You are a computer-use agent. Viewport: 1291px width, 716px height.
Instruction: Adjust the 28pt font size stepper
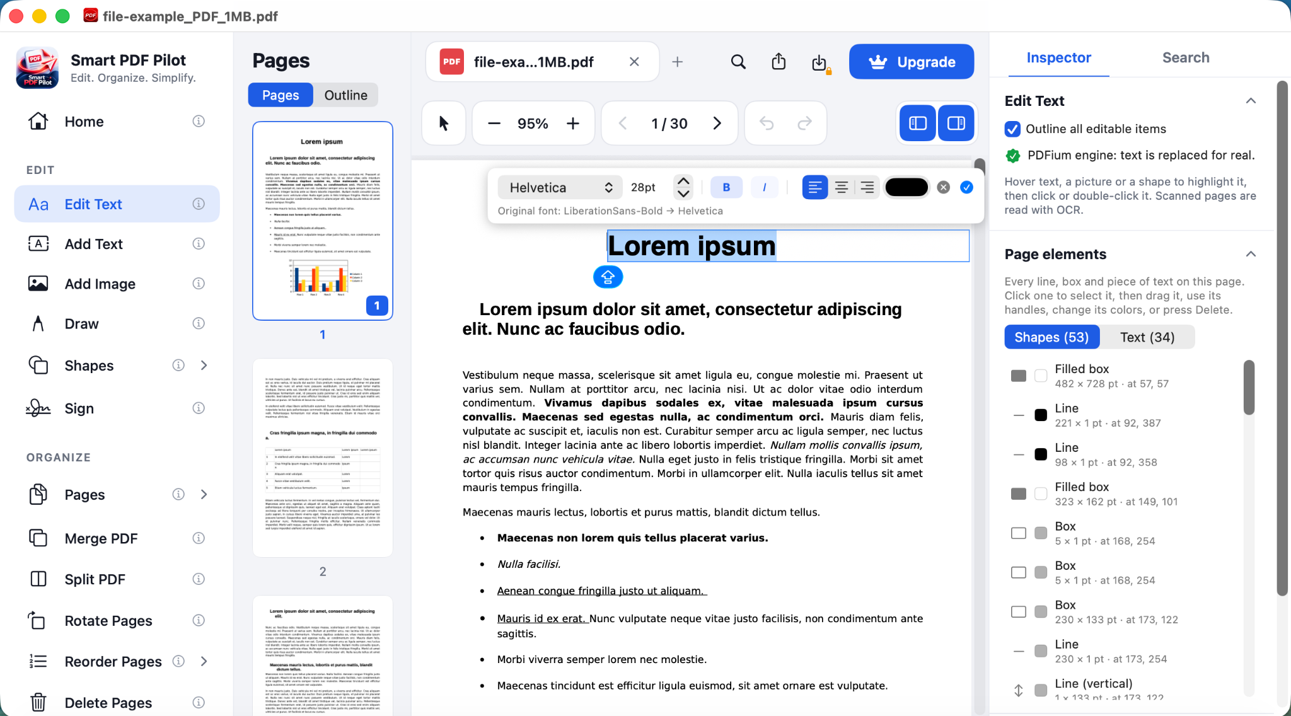coord(683,187)
